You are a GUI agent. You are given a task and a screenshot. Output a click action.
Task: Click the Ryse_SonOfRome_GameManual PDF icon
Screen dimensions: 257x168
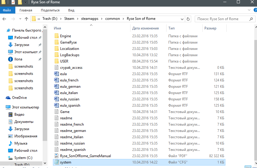(57, 156)
